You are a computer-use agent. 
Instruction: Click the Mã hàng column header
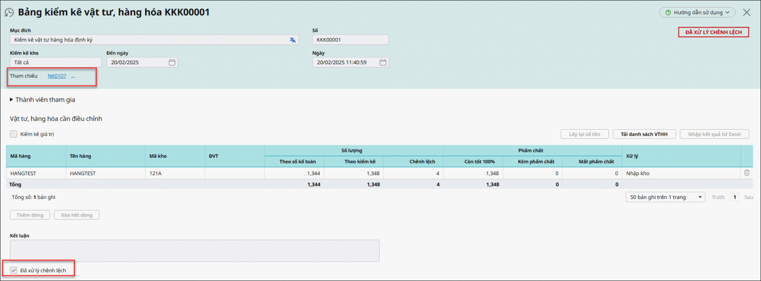pos(20,156)
